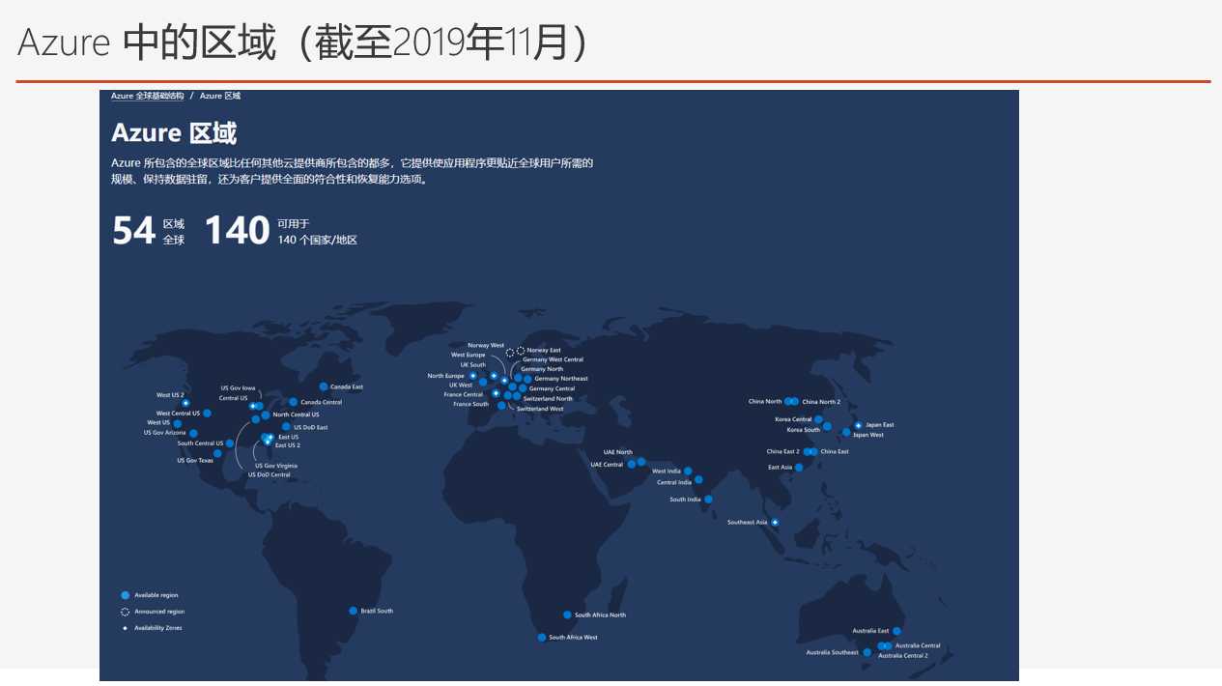Click the East US 2 label
1222x686 pixels.
tap(288, 445)
